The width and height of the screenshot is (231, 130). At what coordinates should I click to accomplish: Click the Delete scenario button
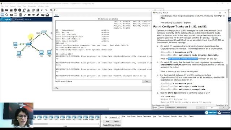(116, 121)
